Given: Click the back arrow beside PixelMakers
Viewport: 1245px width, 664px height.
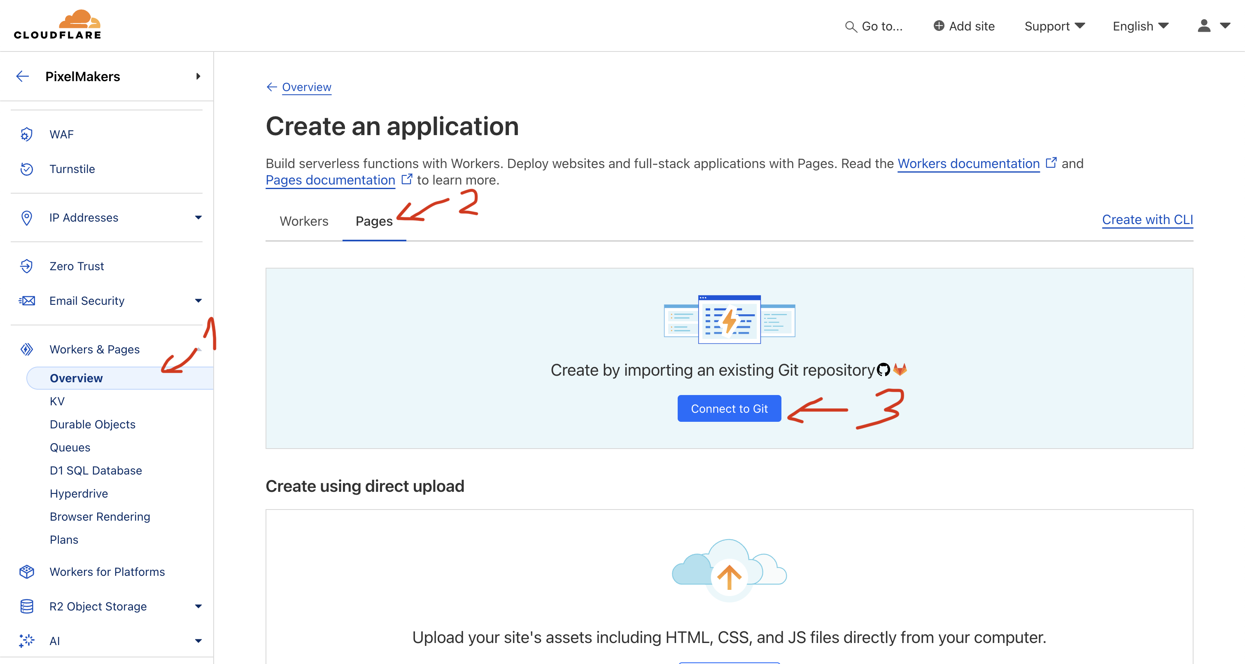Looking at the screenshot, I should pyautogui.click(x=23, y=77).
